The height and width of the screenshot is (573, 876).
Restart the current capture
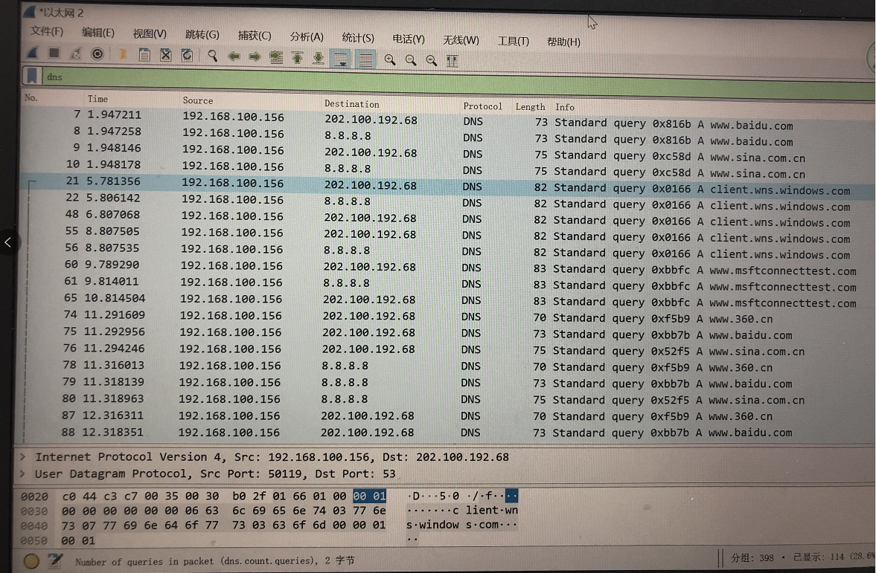click(x=75, y=54)
